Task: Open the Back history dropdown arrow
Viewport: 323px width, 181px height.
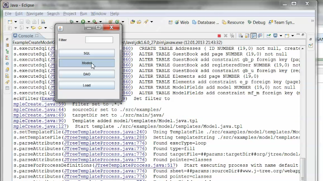Action: (45, 28)
